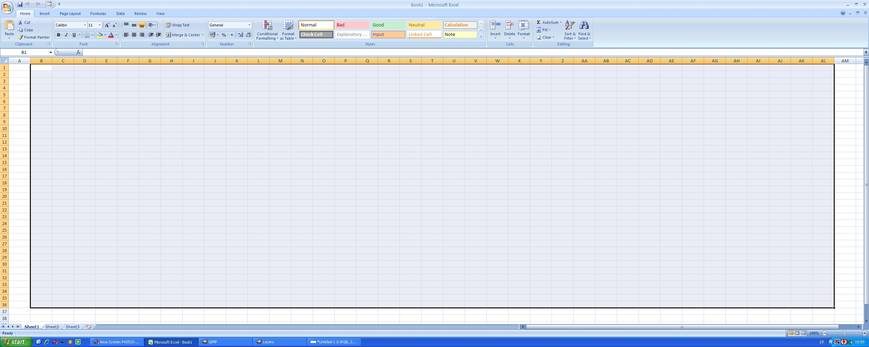
Task: Click the Find & Select binoculars icon
Action: click(584, 26)
